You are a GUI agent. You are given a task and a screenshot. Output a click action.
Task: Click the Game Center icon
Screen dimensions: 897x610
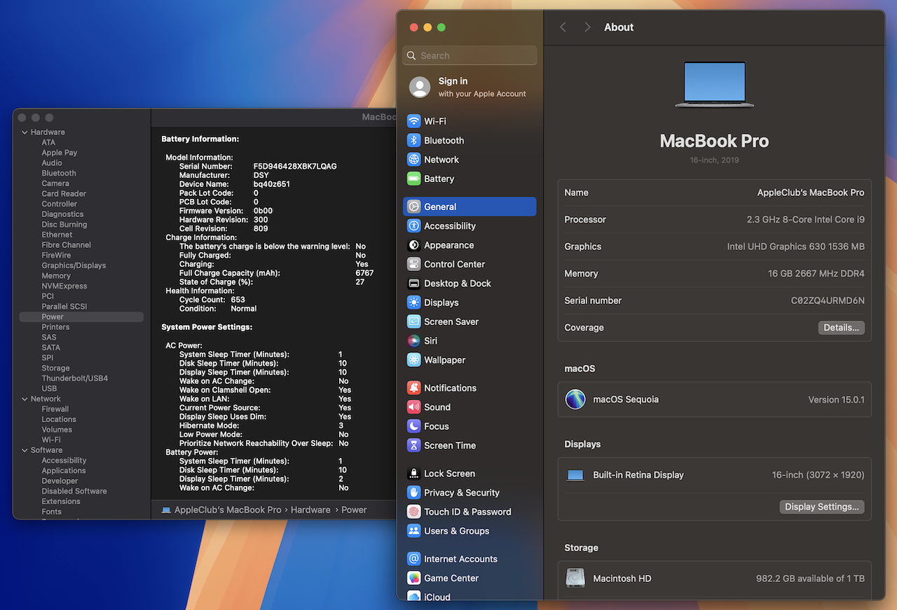[x=413, y=578]
